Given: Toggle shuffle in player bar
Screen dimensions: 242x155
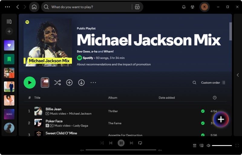Looking at the screenshot, I should (x=102, y=143).
